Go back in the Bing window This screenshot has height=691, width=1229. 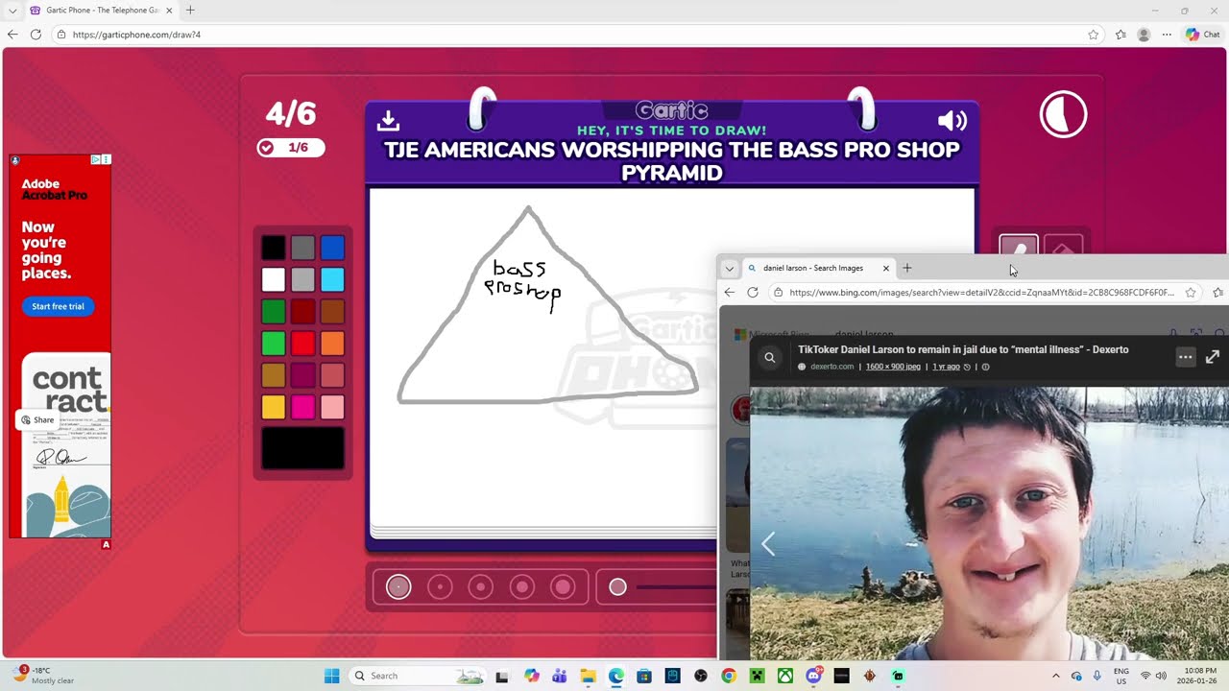[x=730, y=293]
